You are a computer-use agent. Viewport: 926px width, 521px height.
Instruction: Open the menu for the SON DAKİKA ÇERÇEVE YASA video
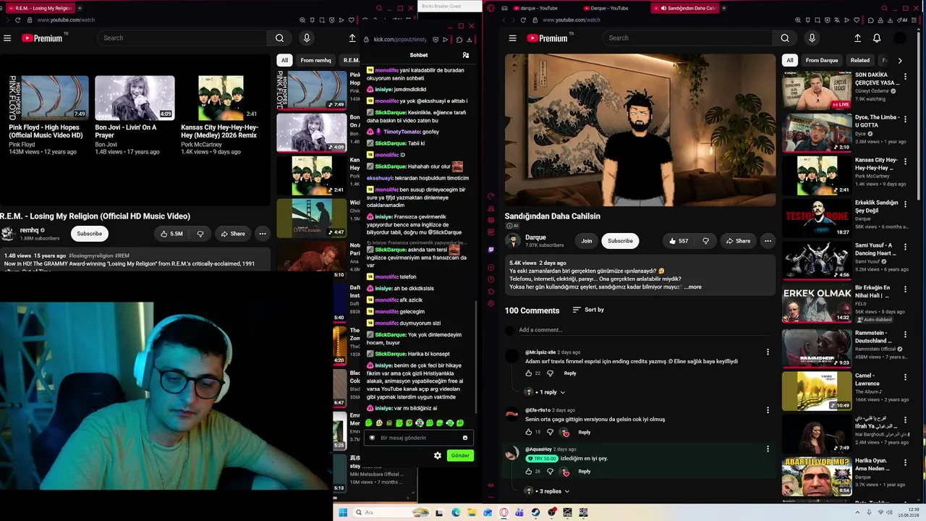[x=905, y=75]
